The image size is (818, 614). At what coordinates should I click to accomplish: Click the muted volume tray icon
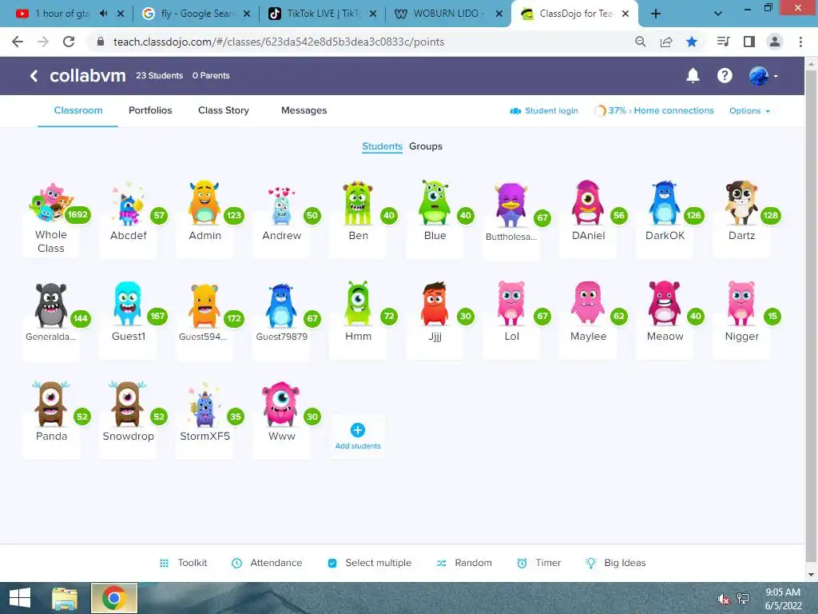[x=723, y=599]
